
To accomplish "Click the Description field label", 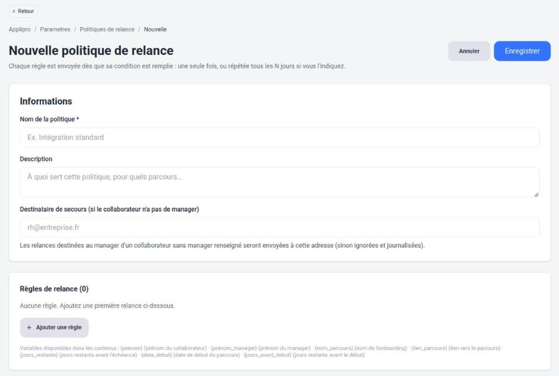I will pyautogui.click(x=36, y=159).
